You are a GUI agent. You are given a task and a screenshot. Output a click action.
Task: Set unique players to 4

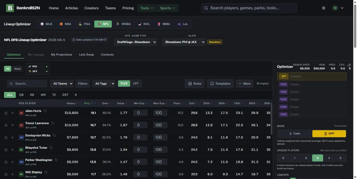tap(329, 158)
